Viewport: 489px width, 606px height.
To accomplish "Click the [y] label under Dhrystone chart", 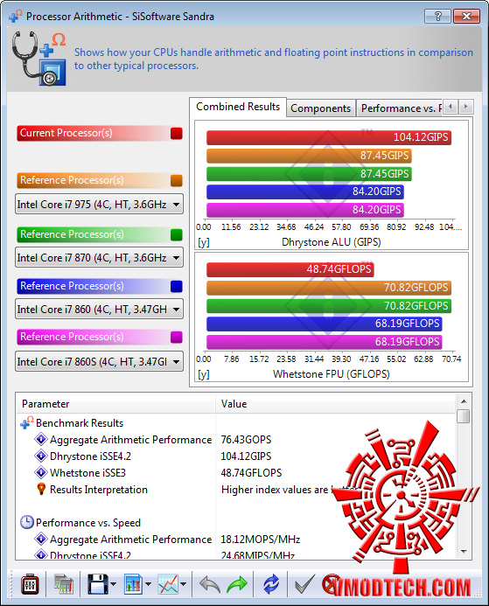I will click(203, 242).
